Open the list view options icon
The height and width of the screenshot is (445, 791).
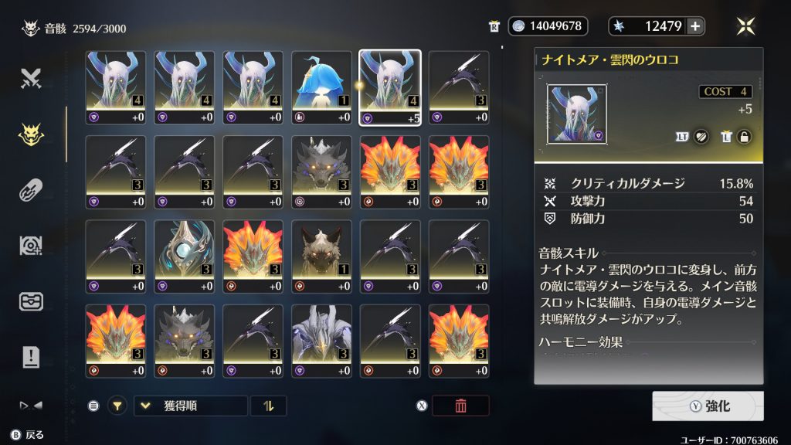[x=93, y=406]
